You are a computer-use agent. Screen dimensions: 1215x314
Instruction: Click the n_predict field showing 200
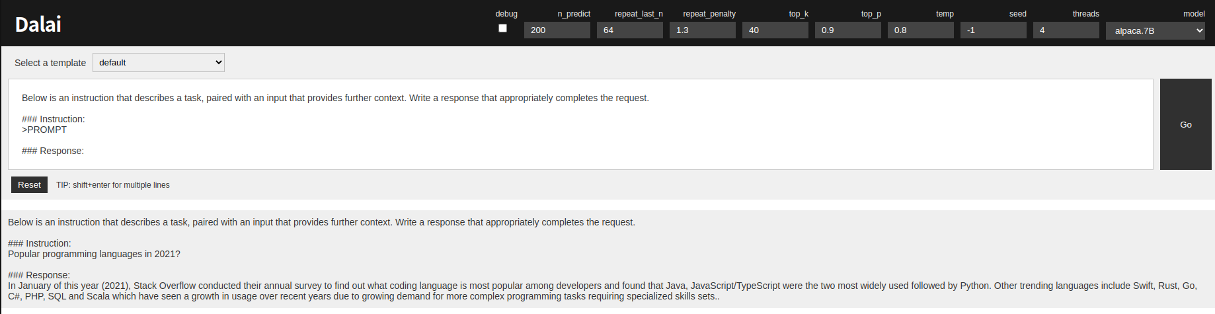tap(557, 30)
